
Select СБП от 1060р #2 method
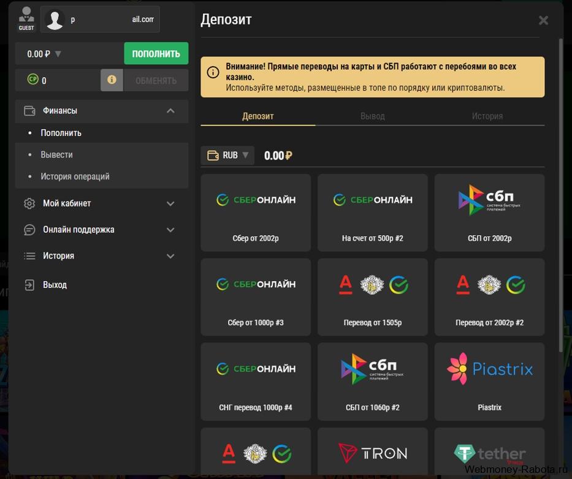373,382
